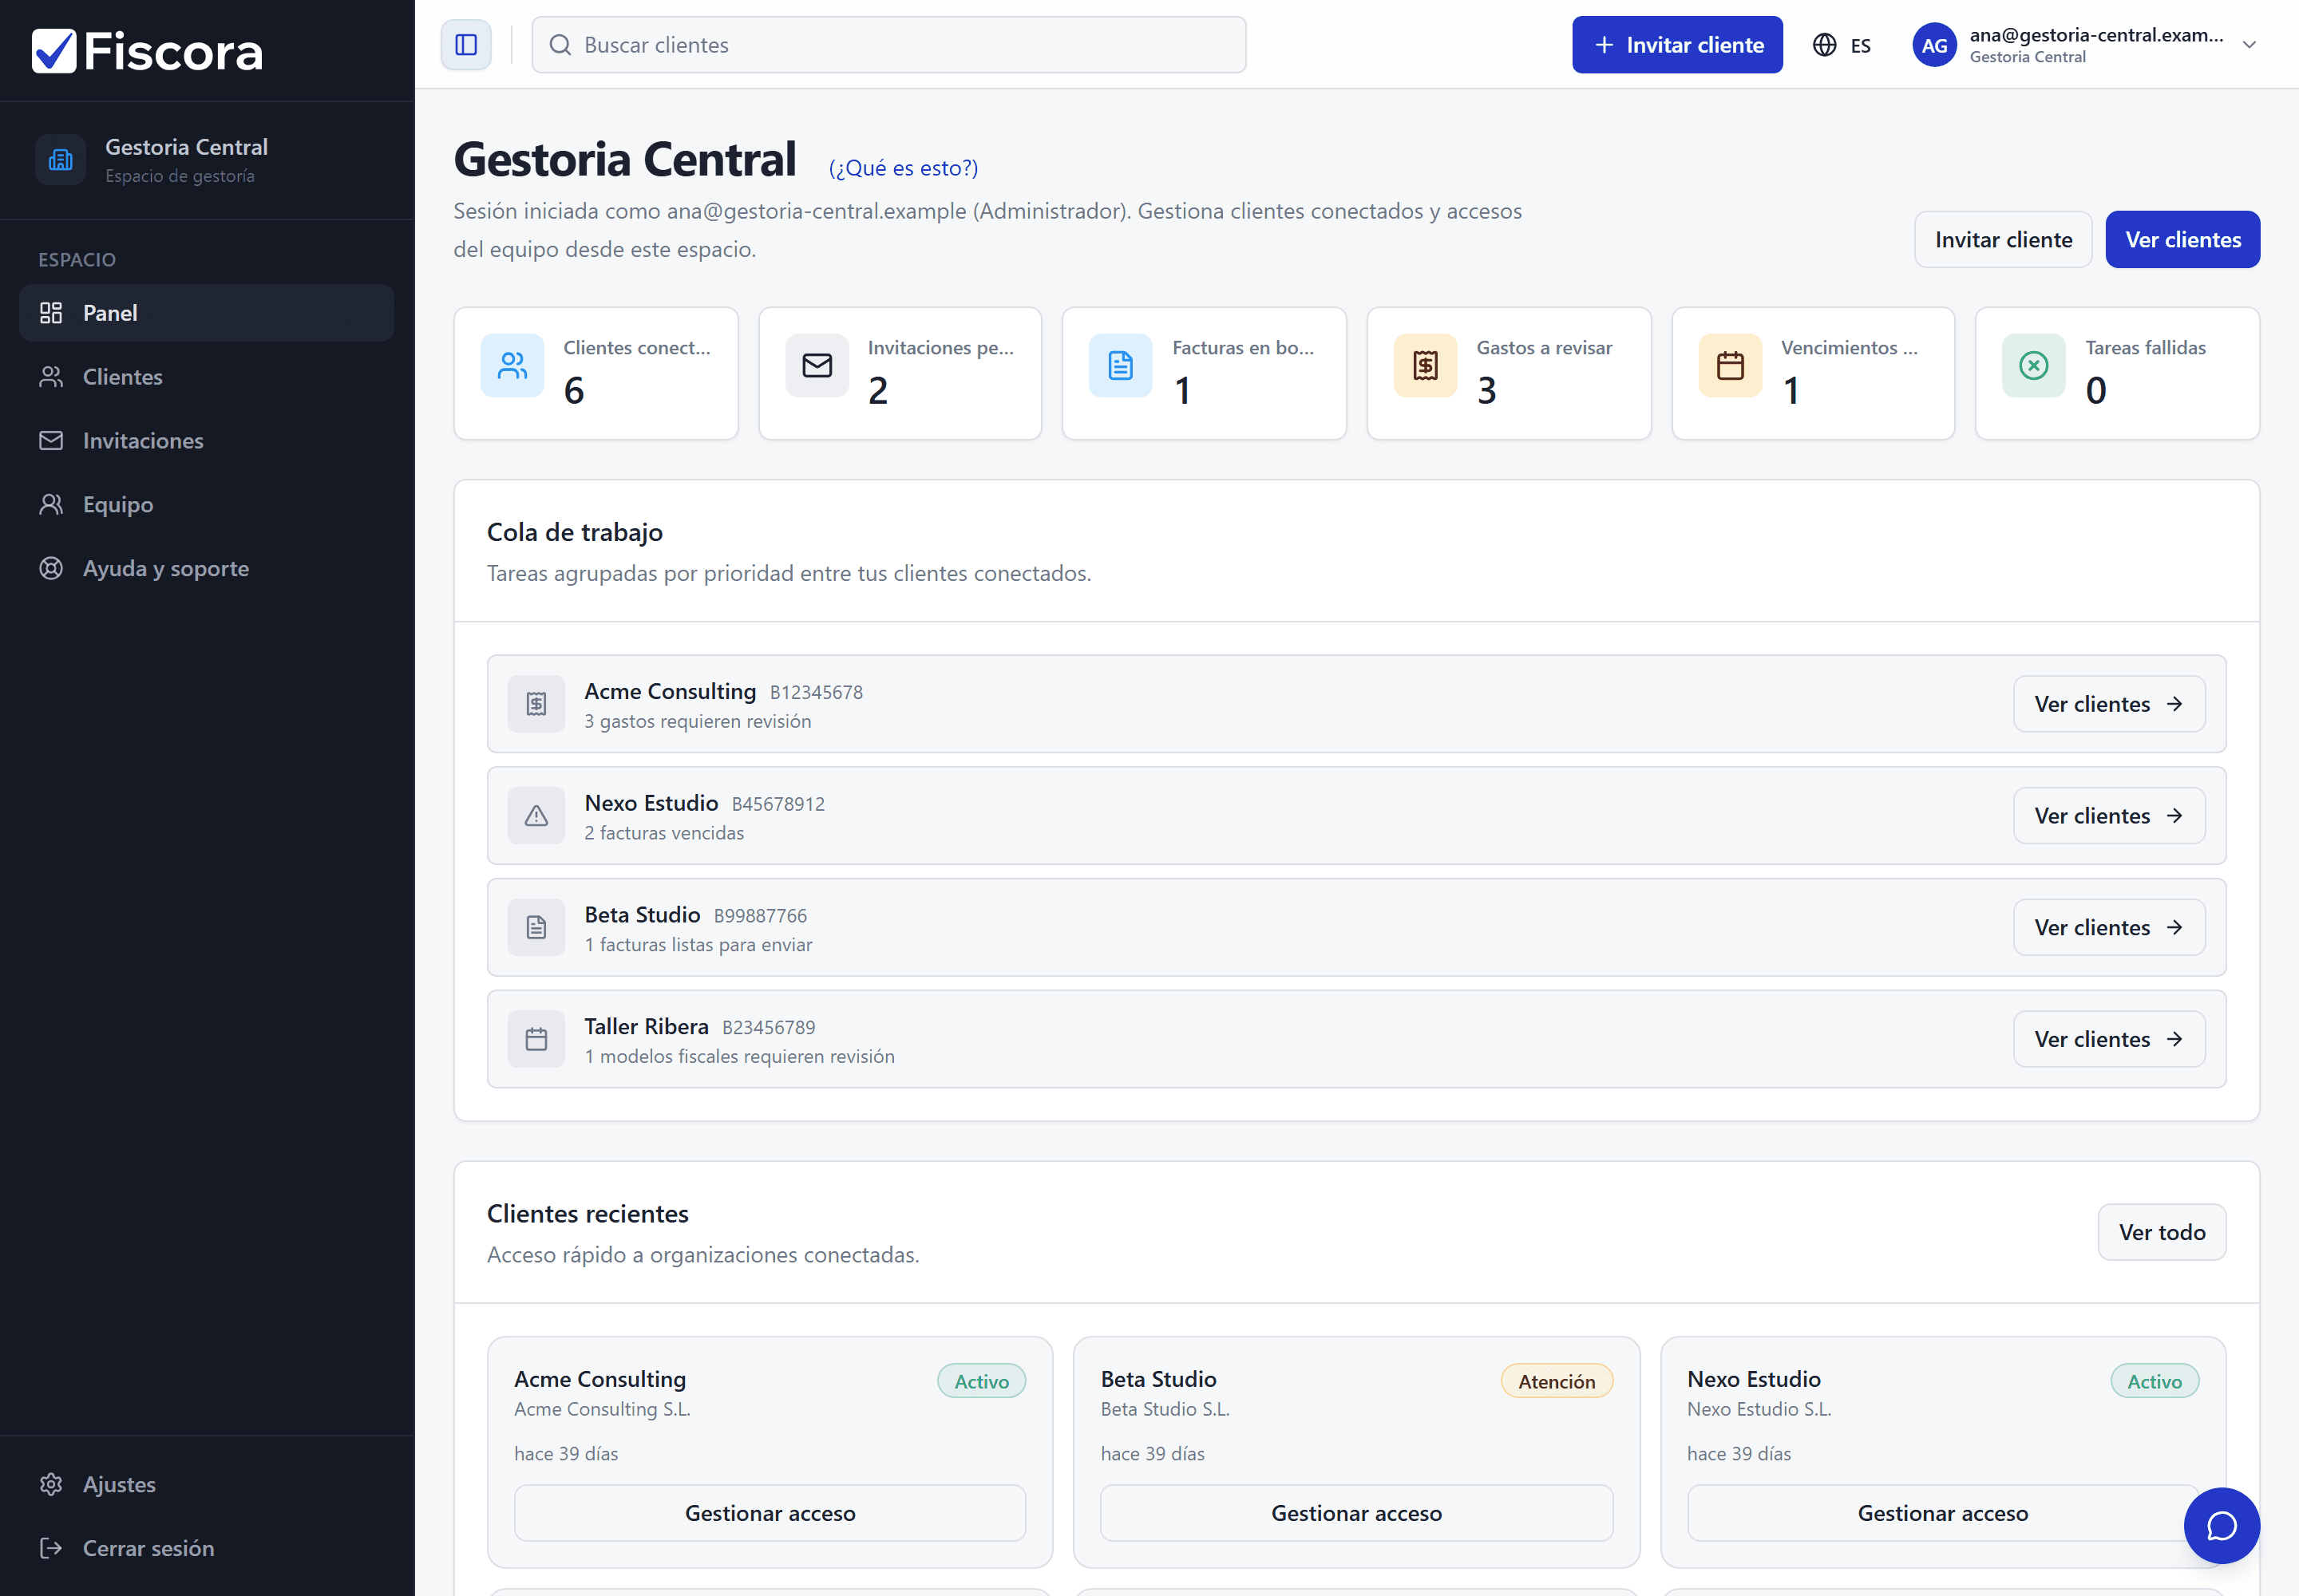The height and width of the screenshot is (1596, 2299).
Task: Open the ES language selector
Action: (x=1842, y=45)
